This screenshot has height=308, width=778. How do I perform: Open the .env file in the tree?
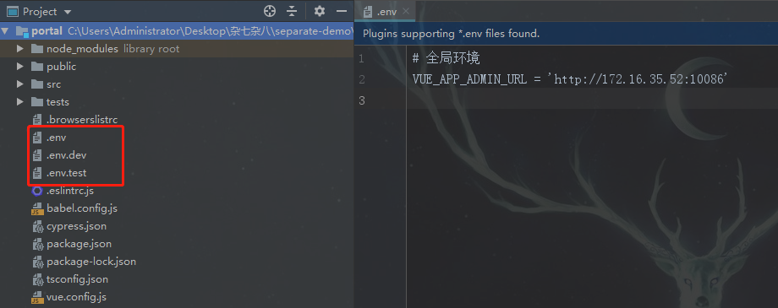[56, 138]
